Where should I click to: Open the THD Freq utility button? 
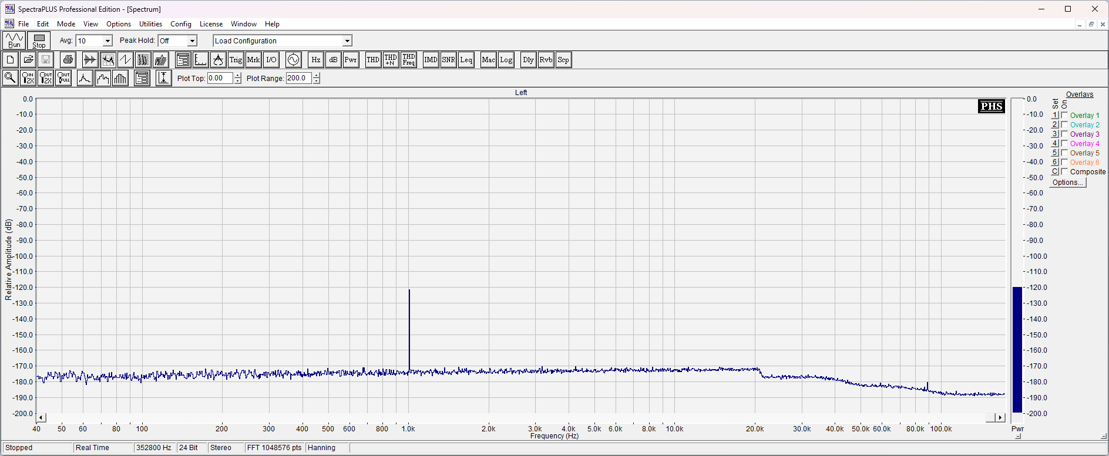409,60
